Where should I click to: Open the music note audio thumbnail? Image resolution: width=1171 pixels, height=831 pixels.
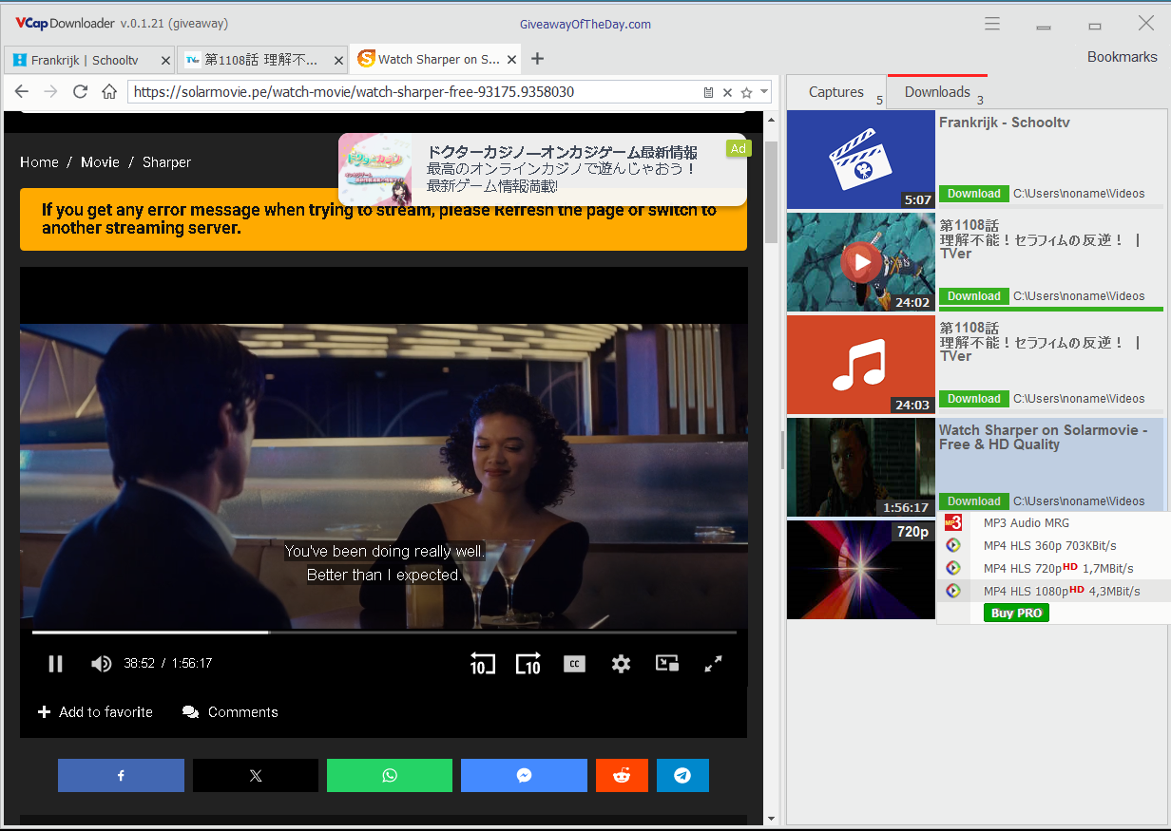point(861,365)
